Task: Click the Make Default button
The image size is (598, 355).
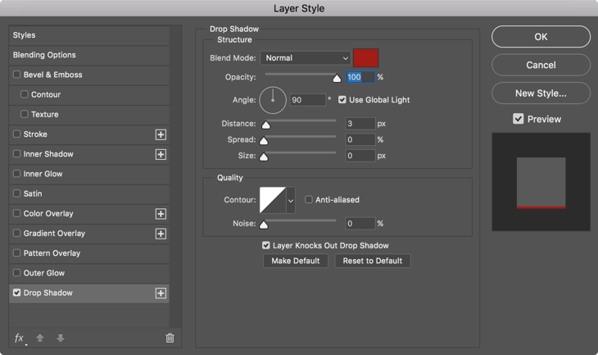Action: pos(296,261)
